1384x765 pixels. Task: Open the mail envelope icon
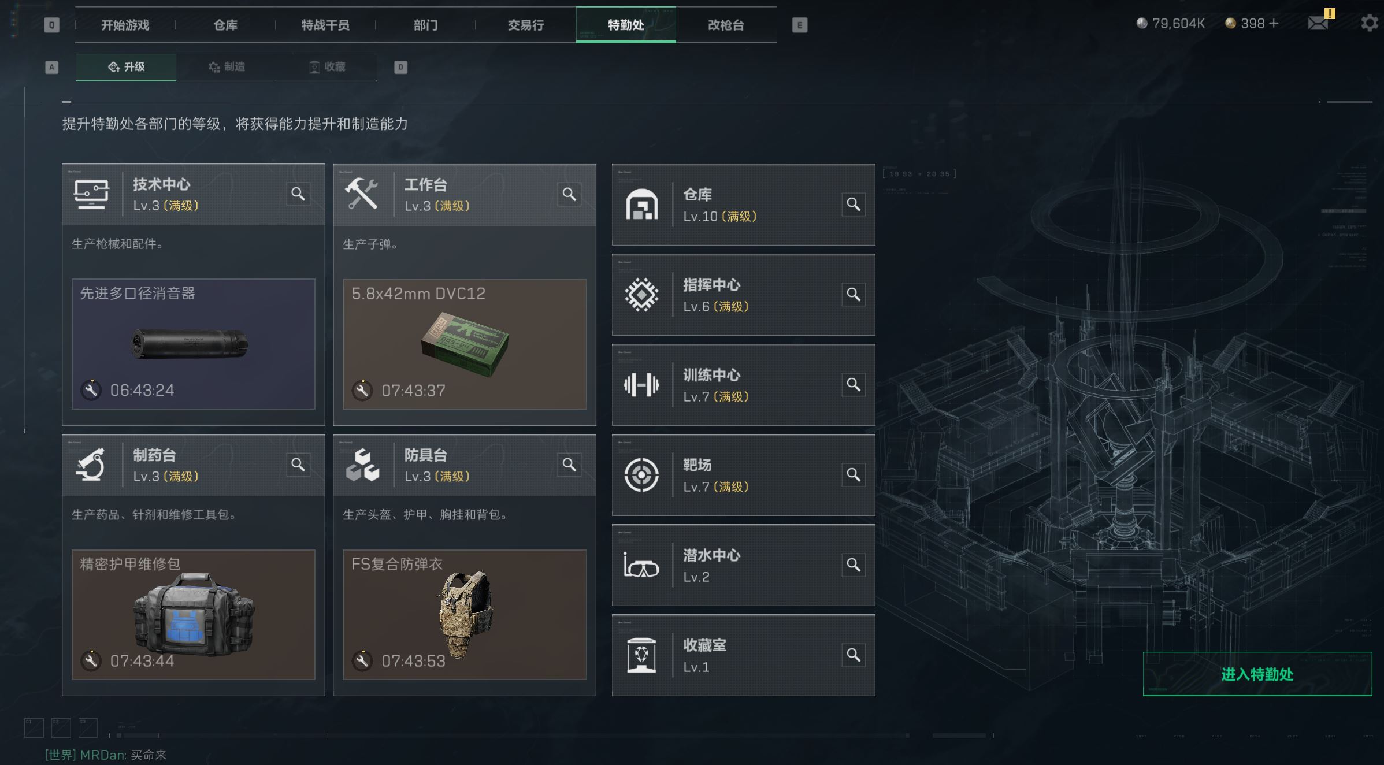click(1318, 23)
